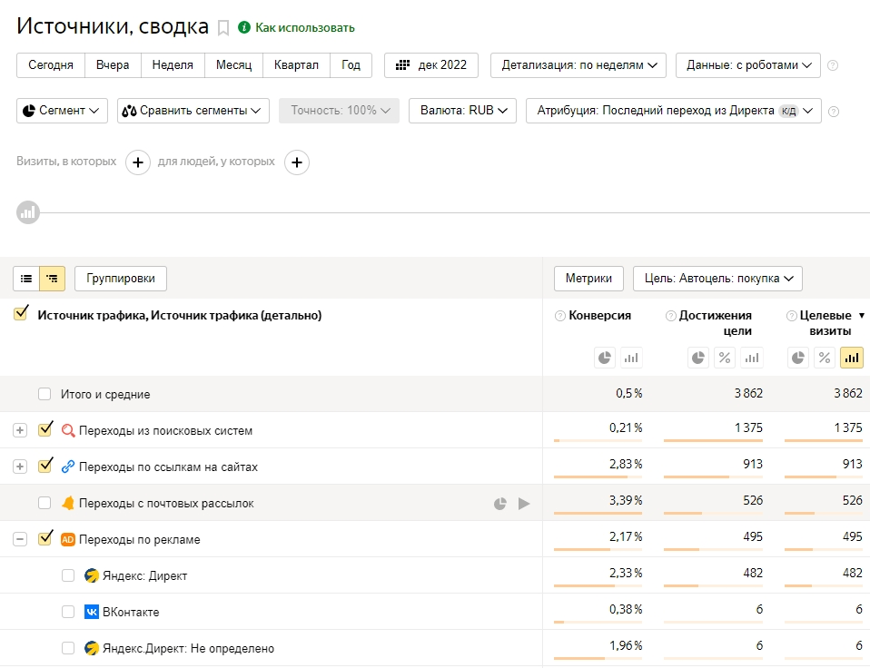This screenshot has width=870, height=668.
Task: Select the Квартал period tab
Action: 296,65
